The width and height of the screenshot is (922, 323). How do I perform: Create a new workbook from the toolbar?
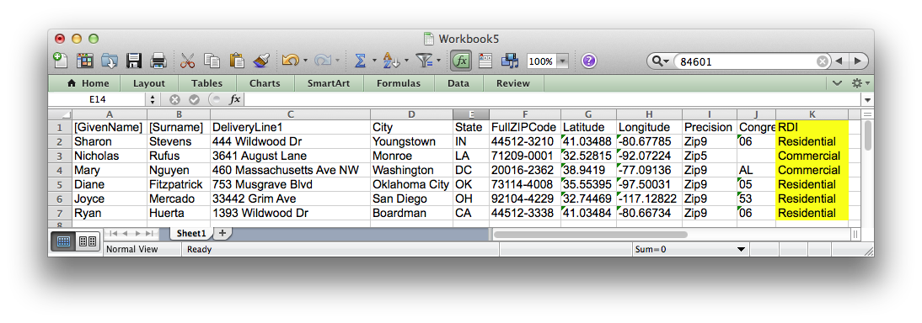pos(61,61)
